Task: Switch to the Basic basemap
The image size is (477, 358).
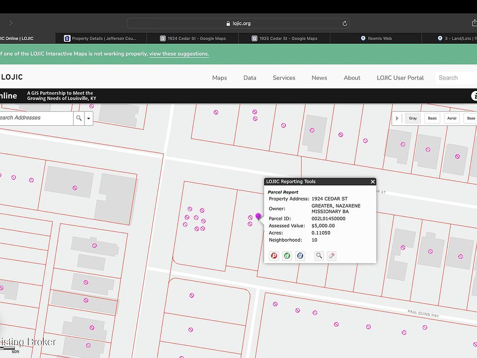Action: [x=432, y=118]
